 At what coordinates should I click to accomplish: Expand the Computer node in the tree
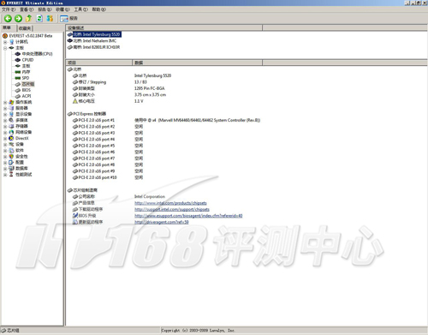pyautogui.click(x=5, y=42)
